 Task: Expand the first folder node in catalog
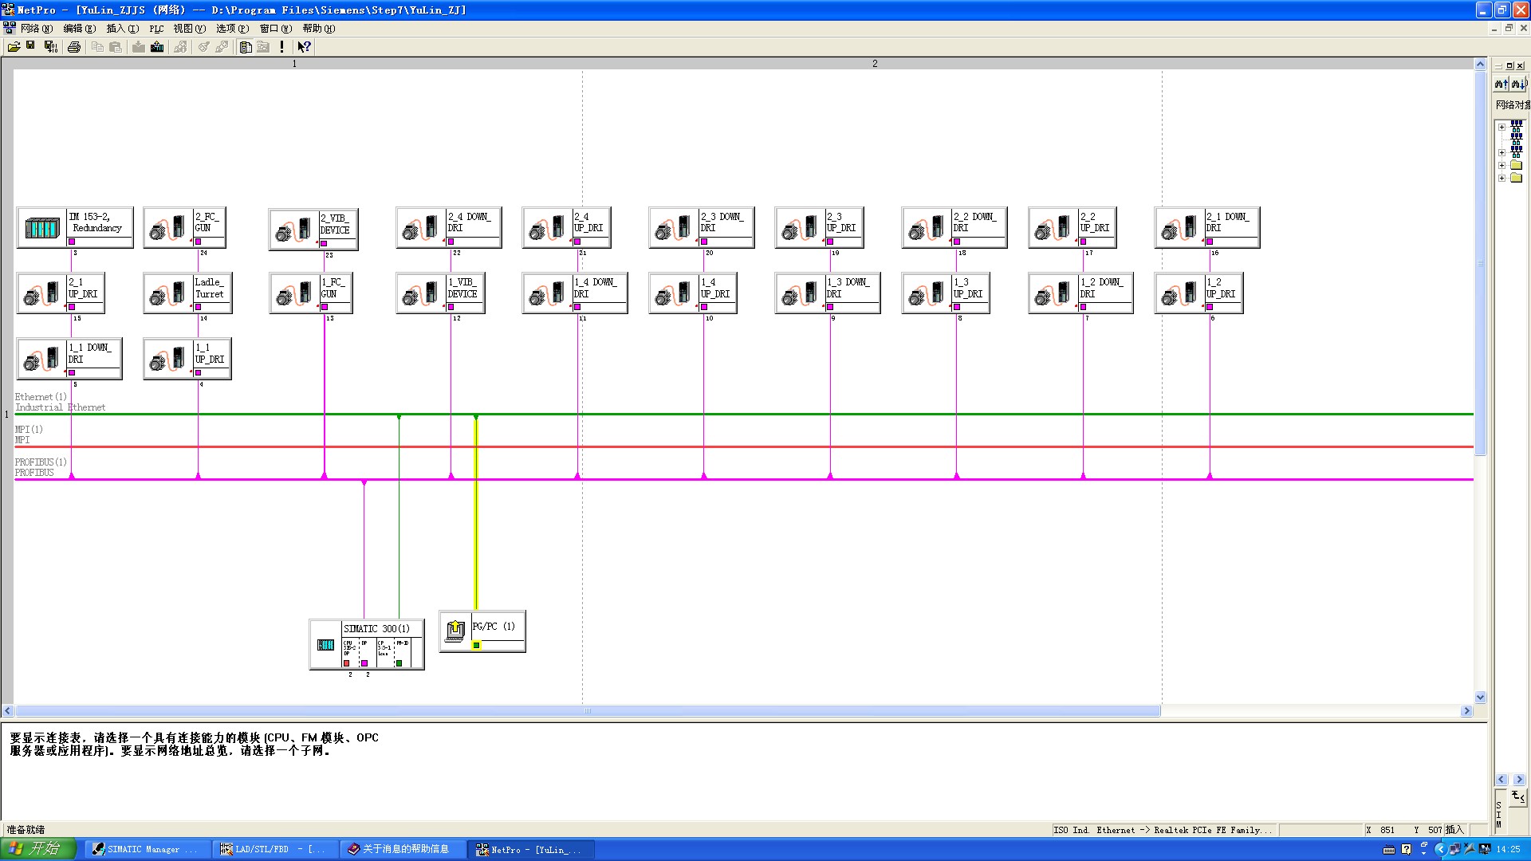click(x=1501, y=166)
